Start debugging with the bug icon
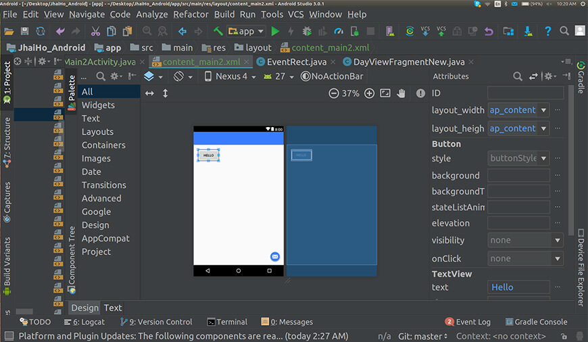The width and height of the screenshot is (588, 342). (307, 31)
